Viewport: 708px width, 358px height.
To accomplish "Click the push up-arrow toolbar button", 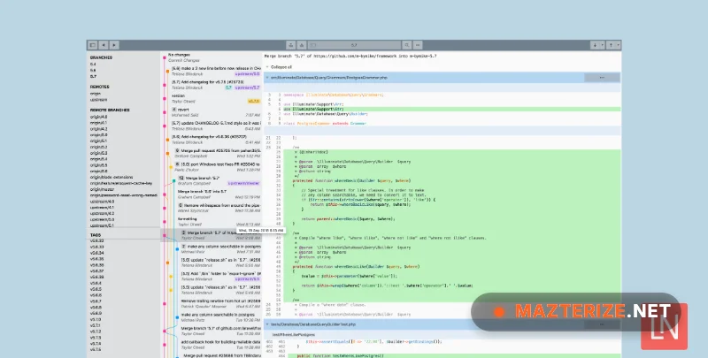I will click(611, 45).
